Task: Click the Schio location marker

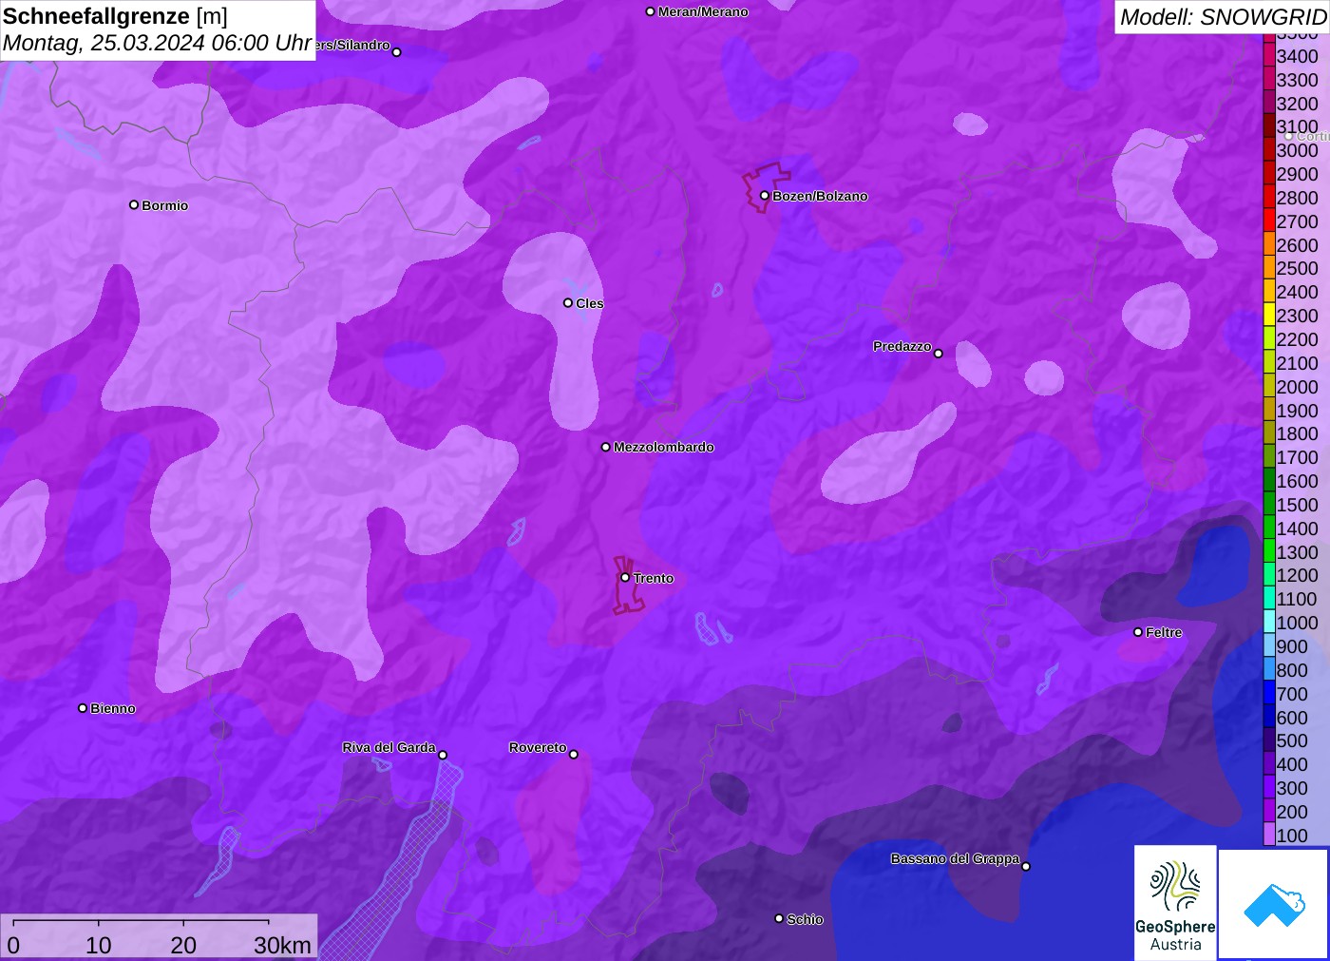Action: click(x=779, y=919)
